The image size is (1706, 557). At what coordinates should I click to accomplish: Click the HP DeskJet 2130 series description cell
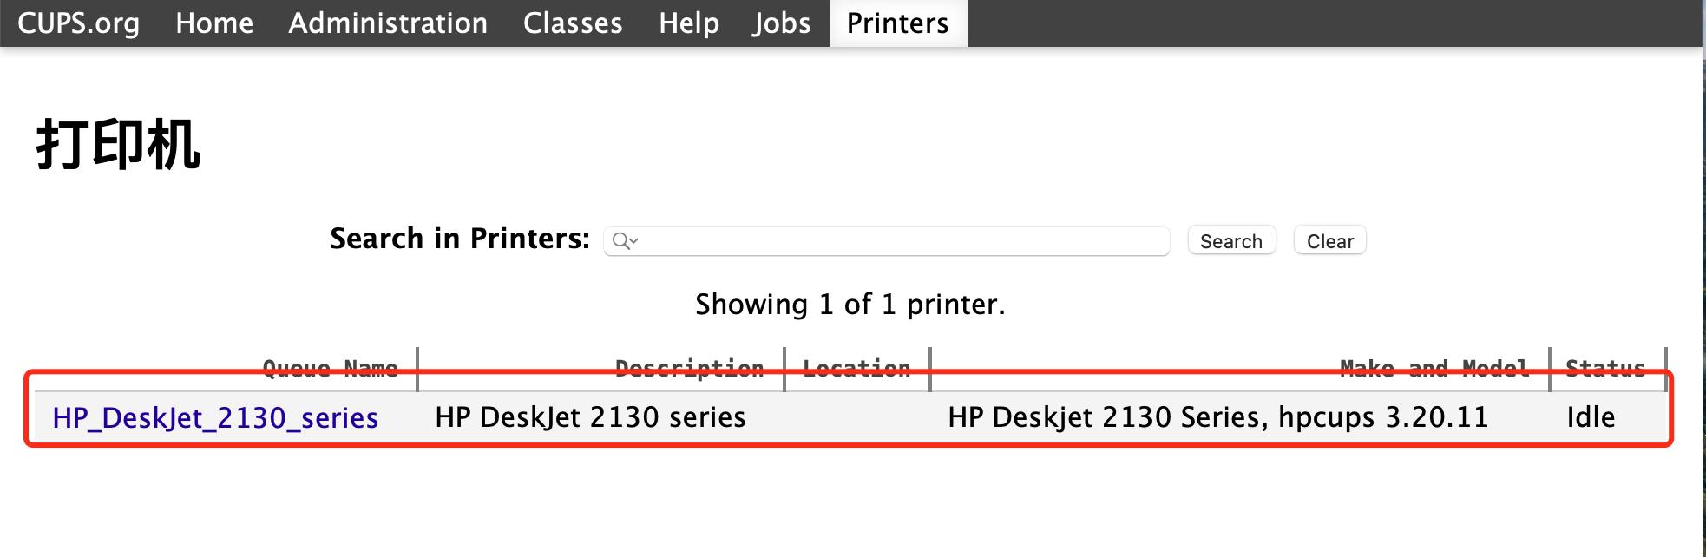coord(590,417)
